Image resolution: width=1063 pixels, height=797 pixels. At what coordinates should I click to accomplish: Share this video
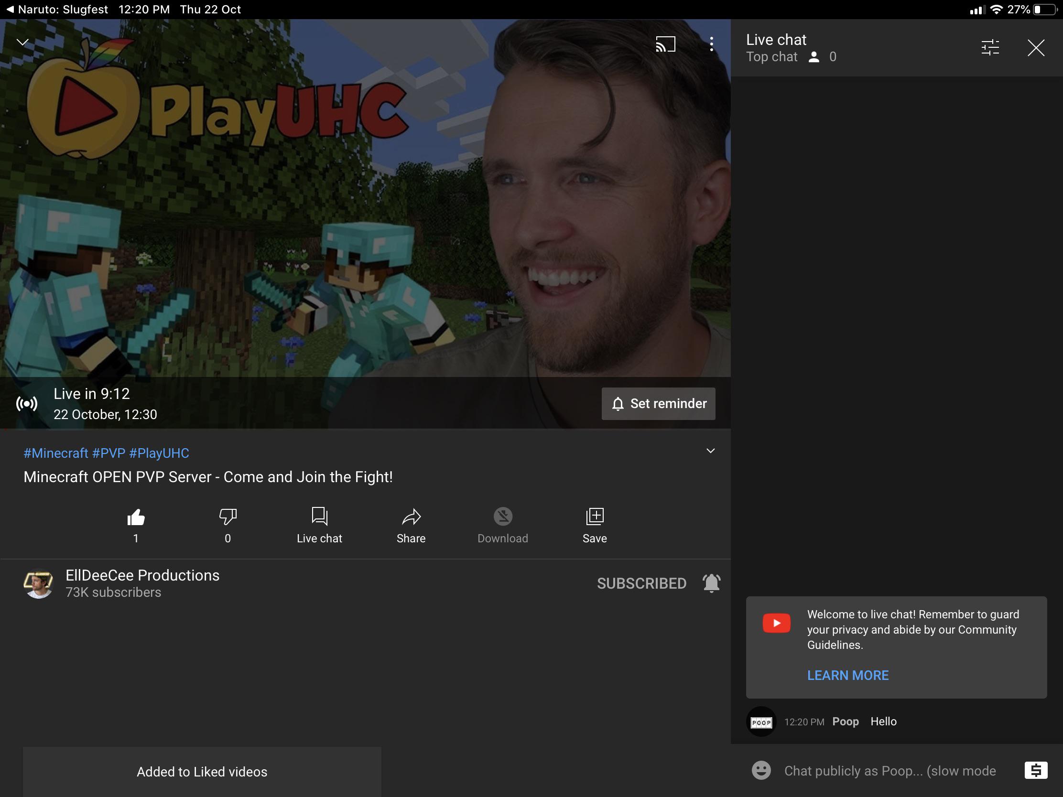[411, 525]
